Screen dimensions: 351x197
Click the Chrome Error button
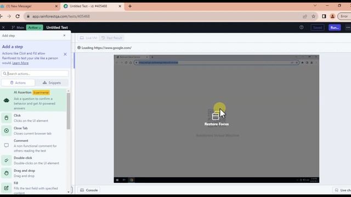[344, 16]
